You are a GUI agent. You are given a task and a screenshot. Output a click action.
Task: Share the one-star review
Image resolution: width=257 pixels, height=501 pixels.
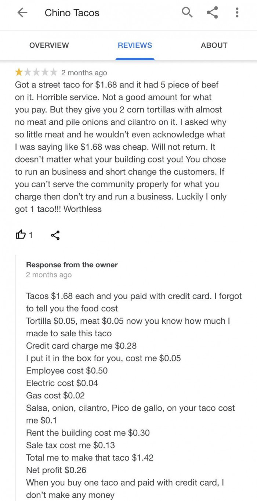click(x=55, y=235)
